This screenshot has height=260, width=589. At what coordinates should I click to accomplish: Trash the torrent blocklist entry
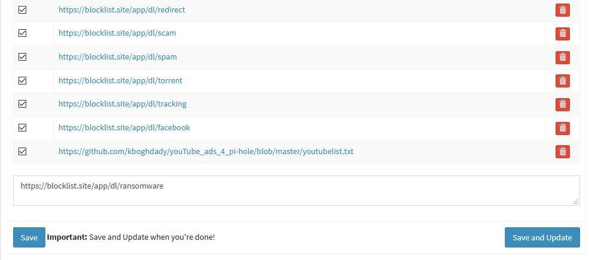[562, 81]
